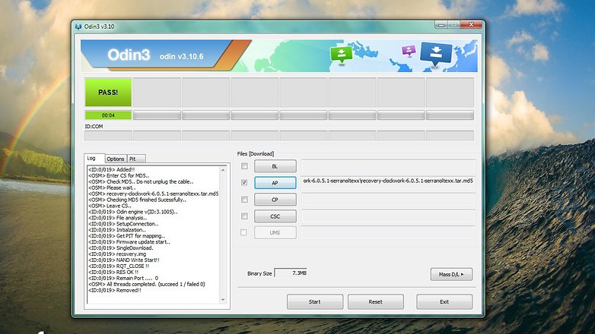Enable the BL file checkbox

[x=244, y=166]
